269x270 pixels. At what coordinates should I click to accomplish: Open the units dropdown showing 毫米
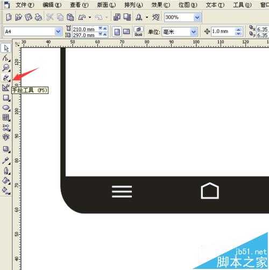pyautogui.click(x=194, y=32)
